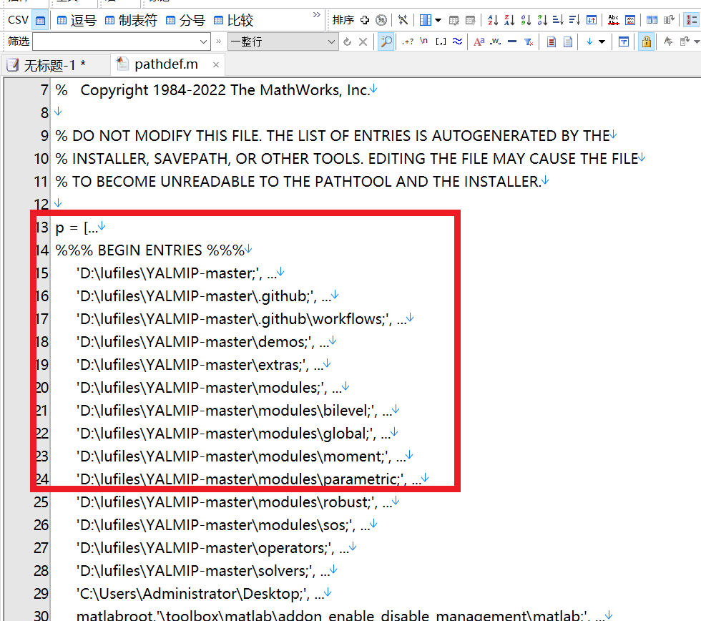The height and width of the screenshot is (621, 701).
Task: Sort Z to A descending
Action: pyautogui.click(x=509, y=20)
